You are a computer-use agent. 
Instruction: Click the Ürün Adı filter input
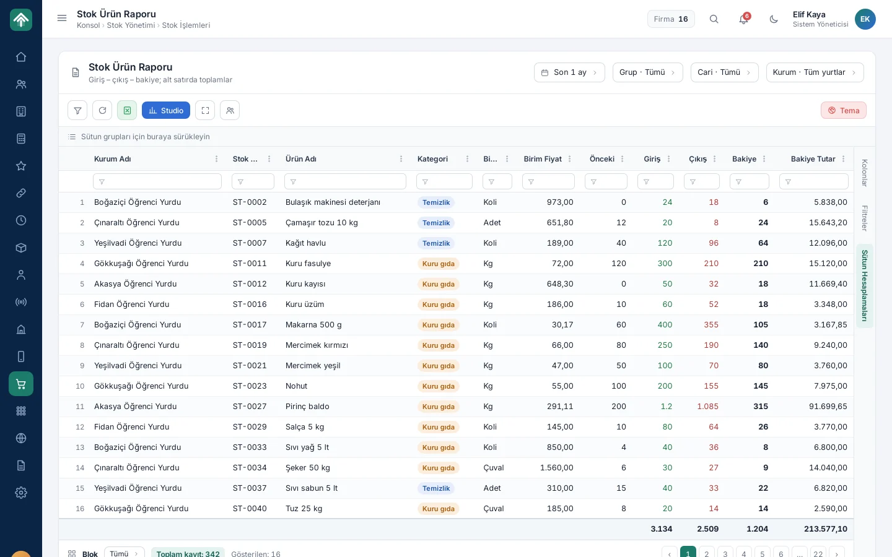pyautogui.click(x=345, y=181)
